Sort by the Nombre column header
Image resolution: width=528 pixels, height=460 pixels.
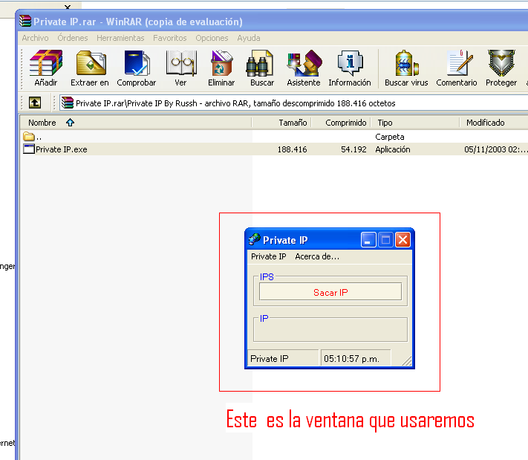pos(136,123)
